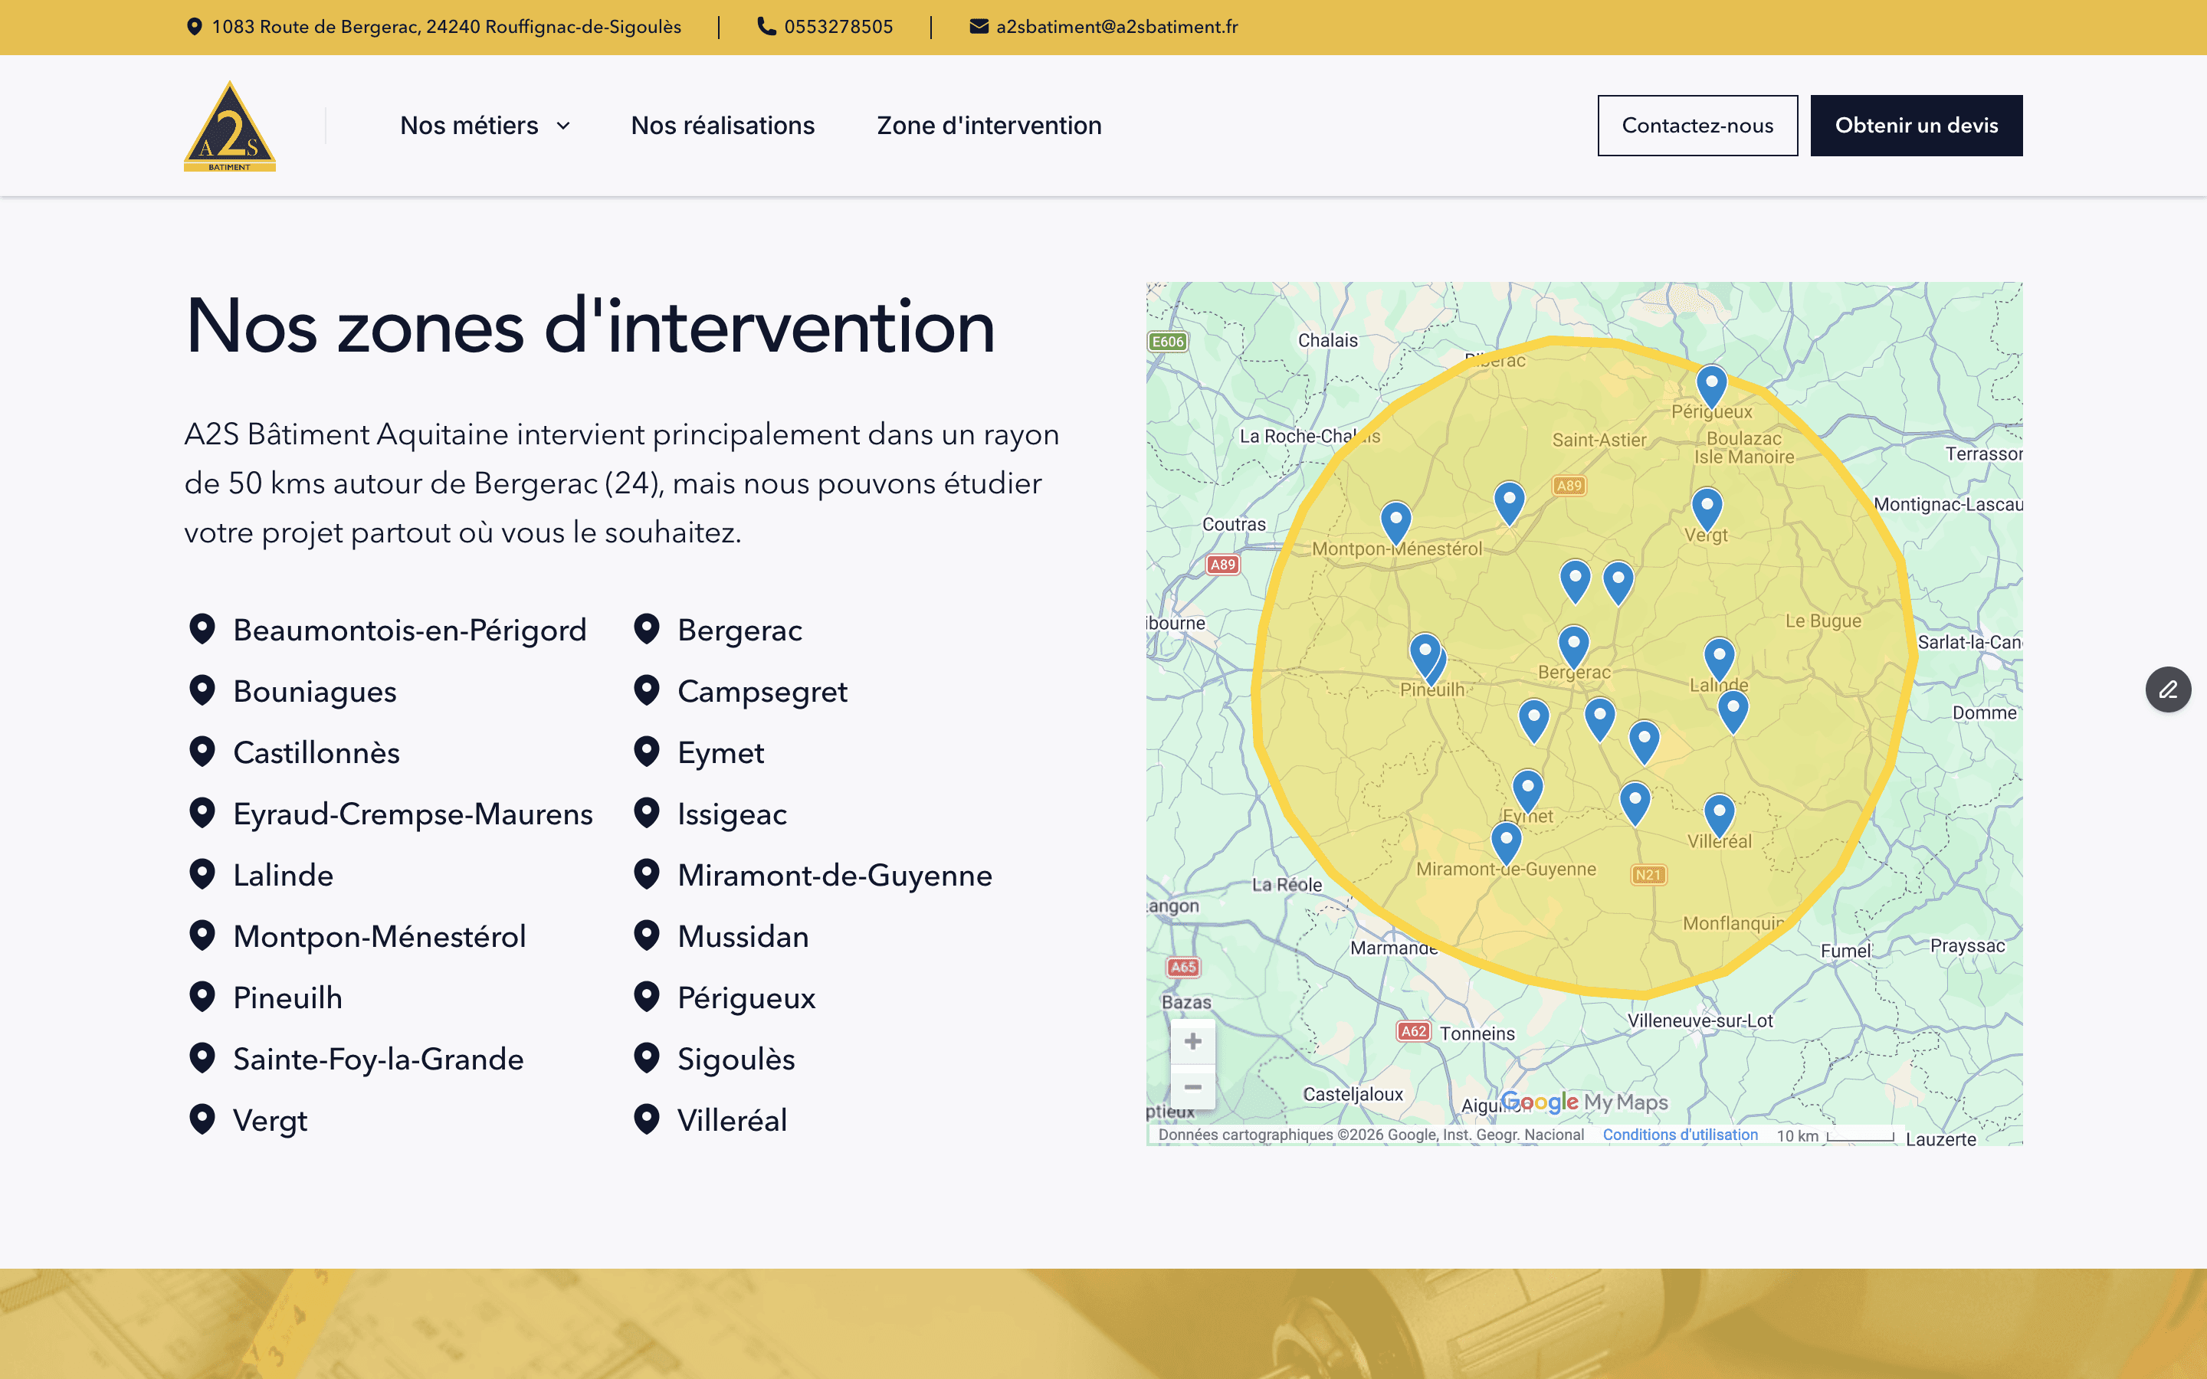Click the map pin at Vergt
The image size is (2207, 1379).
pos(1707,507)
